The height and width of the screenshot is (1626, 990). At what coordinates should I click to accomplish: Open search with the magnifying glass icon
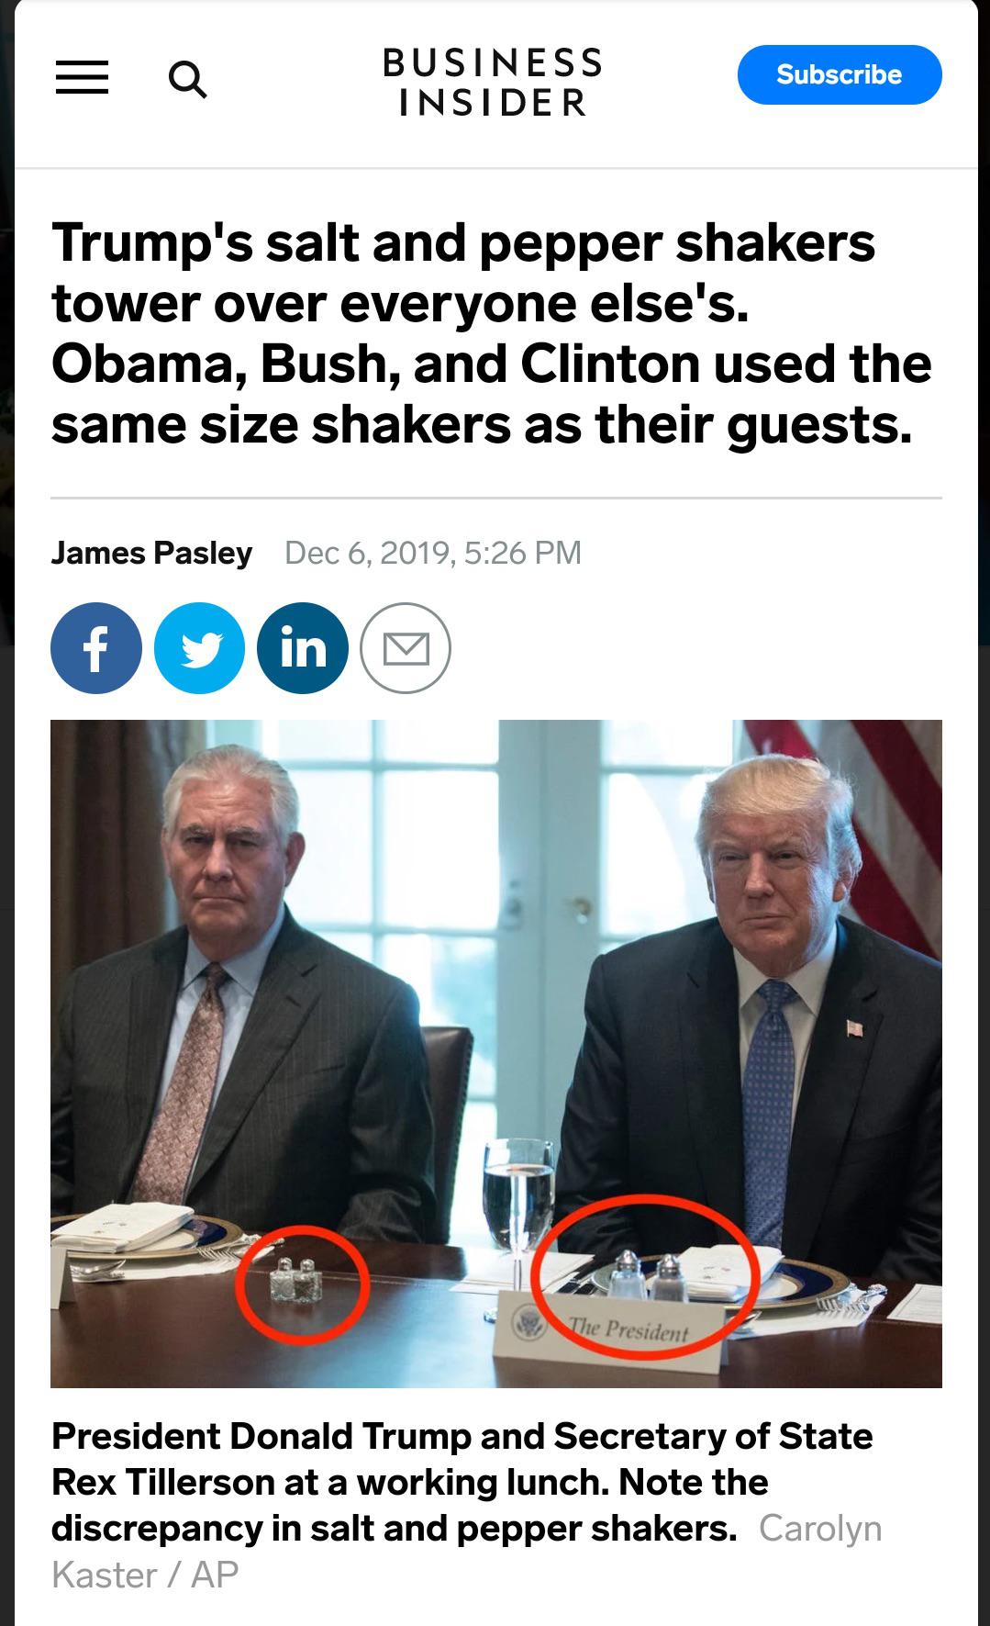(187, 79)
